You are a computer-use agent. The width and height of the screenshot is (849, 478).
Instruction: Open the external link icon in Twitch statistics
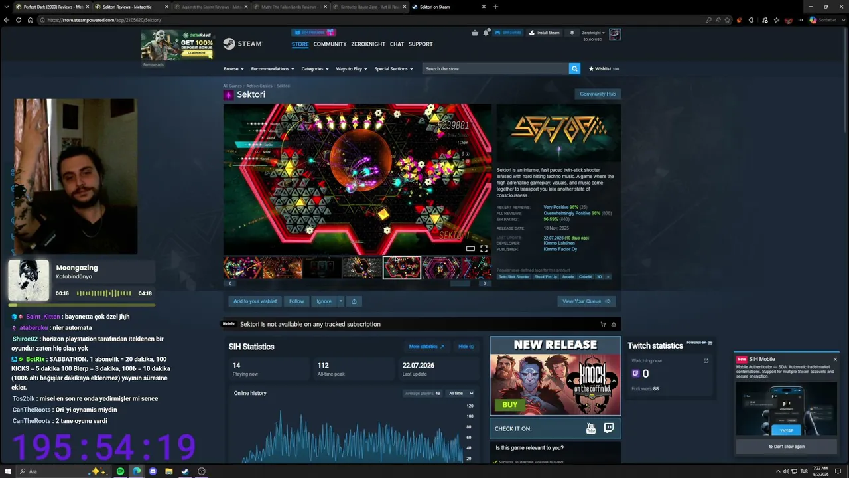[706, 360]
